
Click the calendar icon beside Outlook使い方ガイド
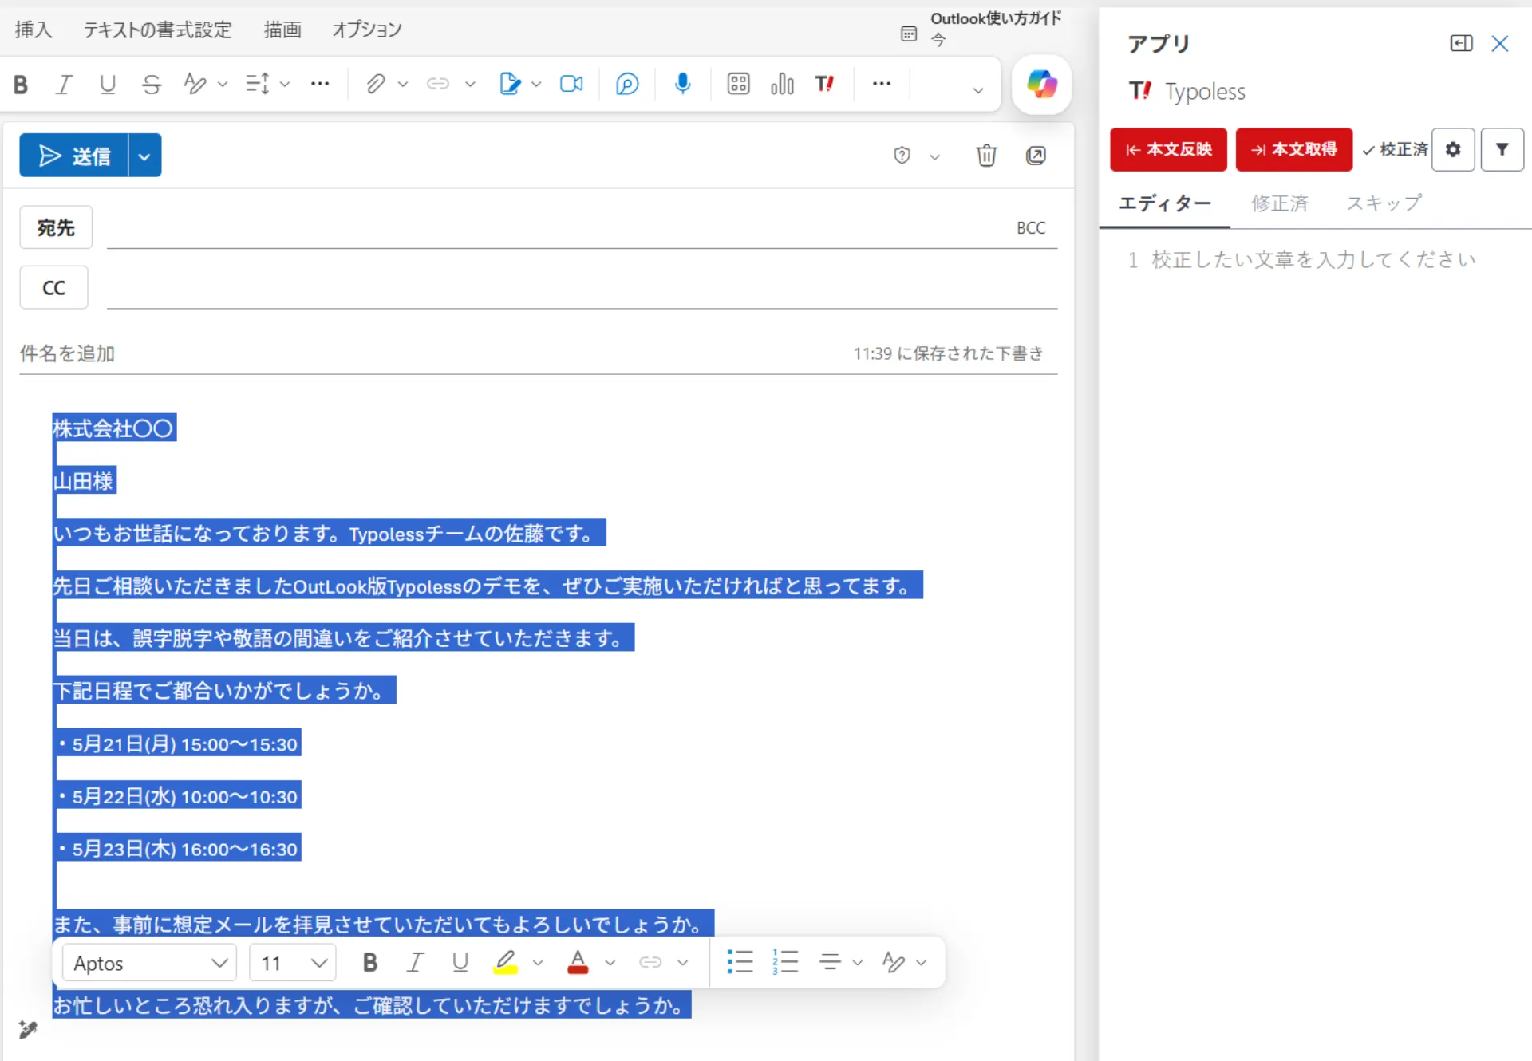pos(909,34)
